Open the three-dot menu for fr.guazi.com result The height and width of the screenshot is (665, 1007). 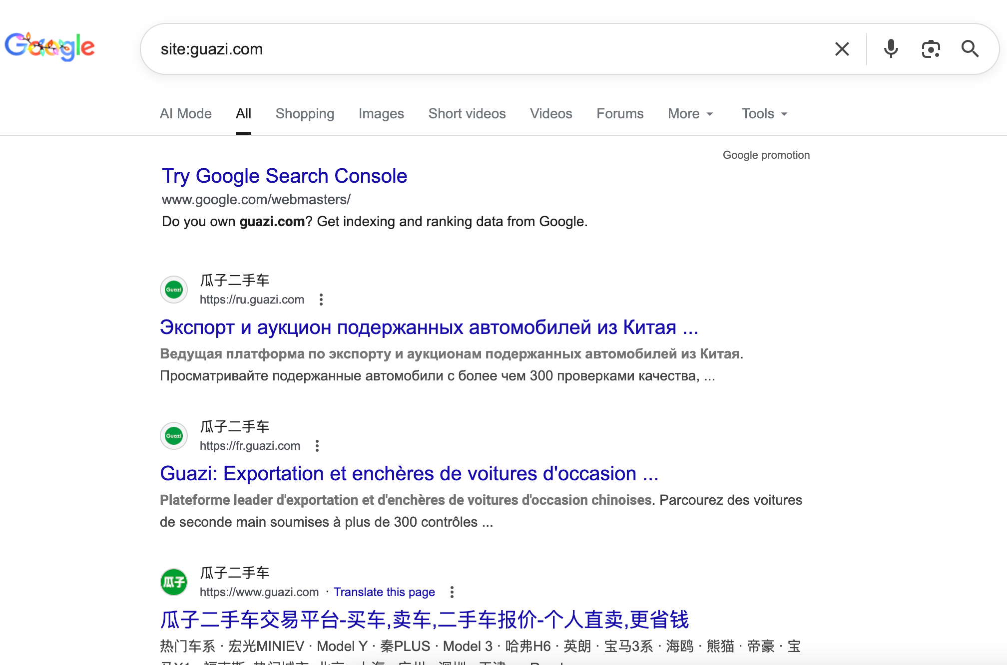coord(317,445)
